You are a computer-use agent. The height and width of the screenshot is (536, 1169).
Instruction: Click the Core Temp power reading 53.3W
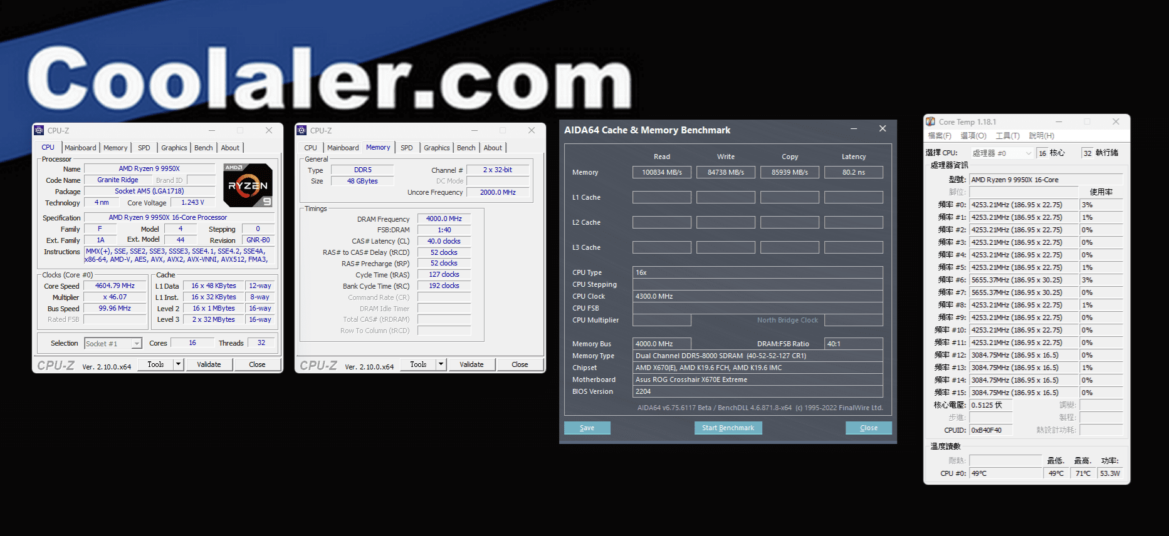(1110, 473)
